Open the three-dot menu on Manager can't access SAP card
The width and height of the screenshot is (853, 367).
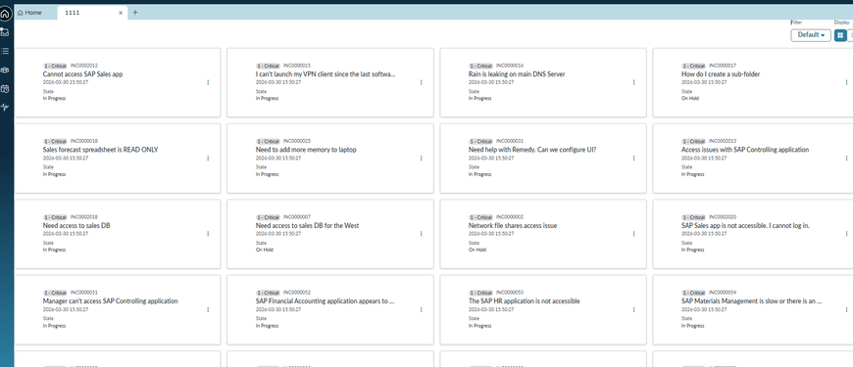(208, 309)
